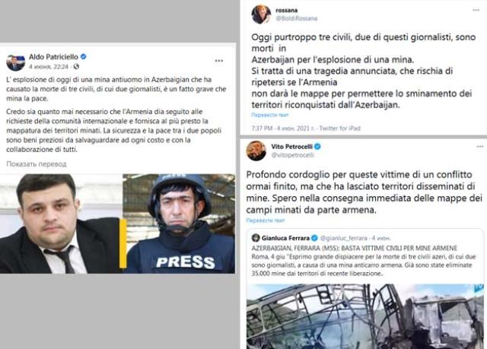
Task: Open the photo of the journalist in the PRESS vest
Action: pyautogui.click(x=180, y=224)
